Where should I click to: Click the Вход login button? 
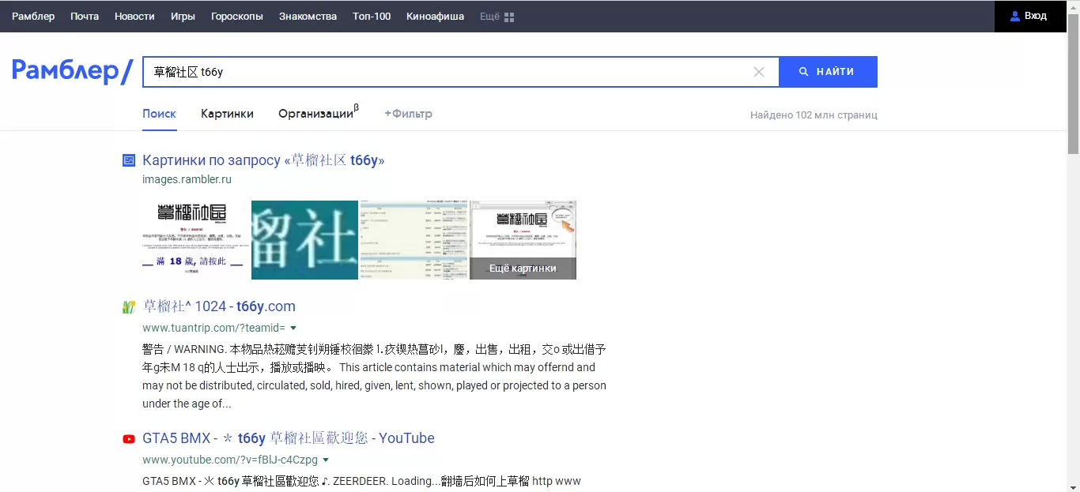(x=1029, y=16)
